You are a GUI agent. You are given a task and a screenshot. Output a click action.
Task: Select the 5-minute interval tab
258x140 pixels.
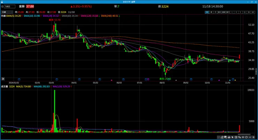click(x=240, y=12)
